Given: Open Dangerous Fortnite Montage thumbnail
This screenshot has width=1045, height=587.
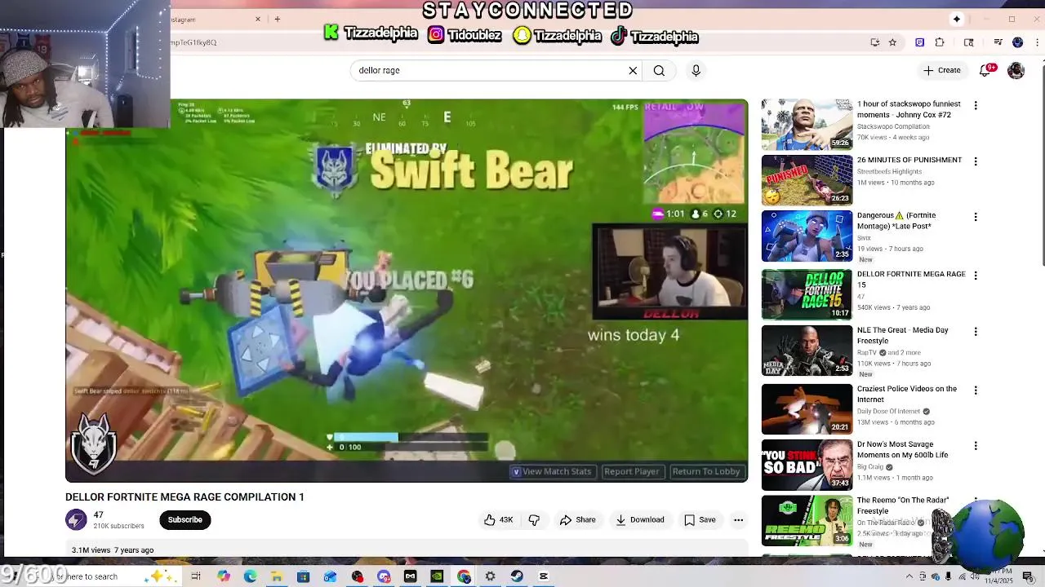Looking at the screenshot, I should click(807, 236).
